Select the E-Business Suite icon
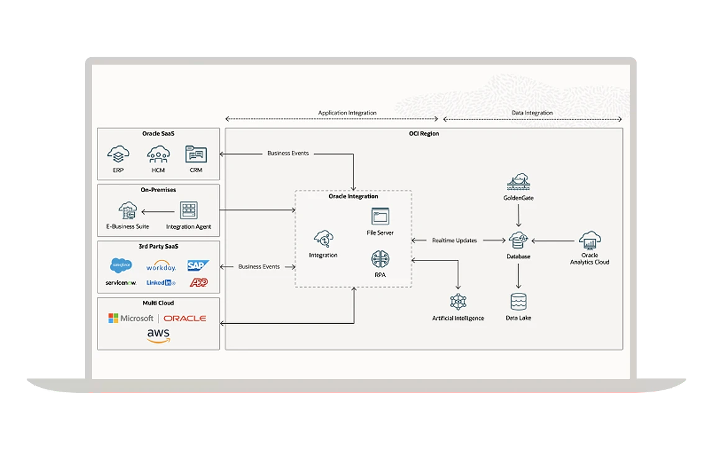The height and width of the screenshot is (450, 713). coord(128,210)
